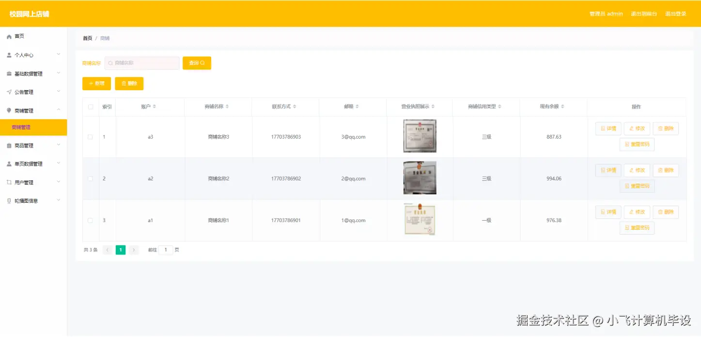Click 修改 for 商铺名称2 row

[637, 170]
